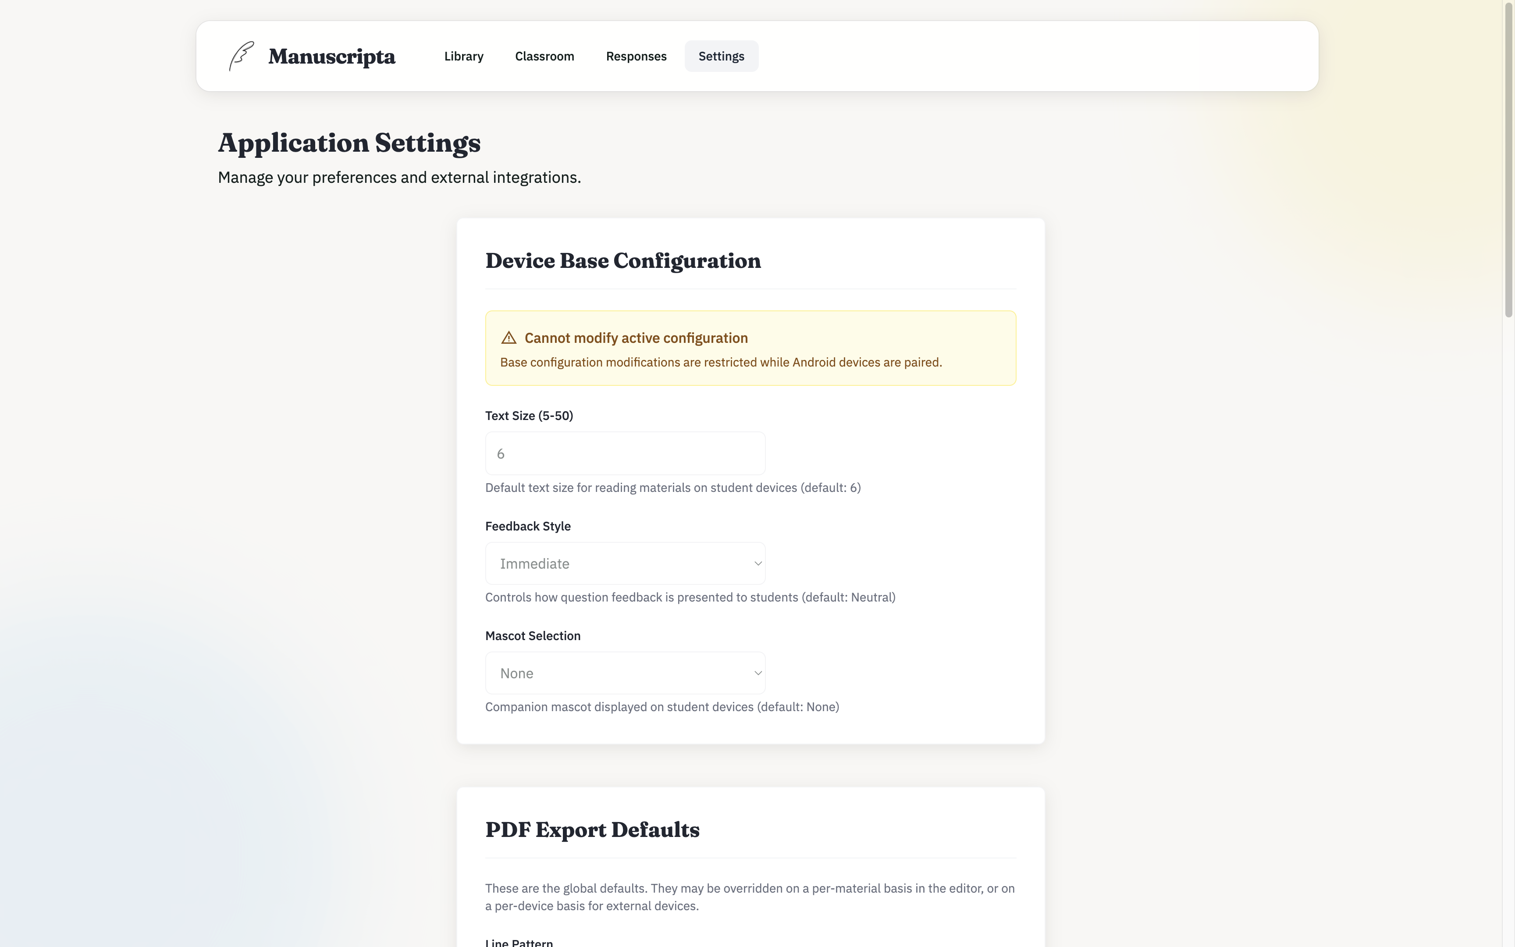The height and width of the screenshot is (947, 1515).
Task: Click the warning triangle icon in the alert
Action: (x=509, y=338)
